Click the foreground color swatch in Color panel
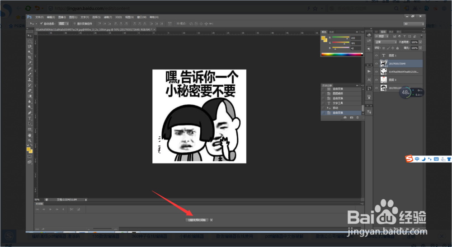This screenshot has width=452, height=247. point(323,38)
